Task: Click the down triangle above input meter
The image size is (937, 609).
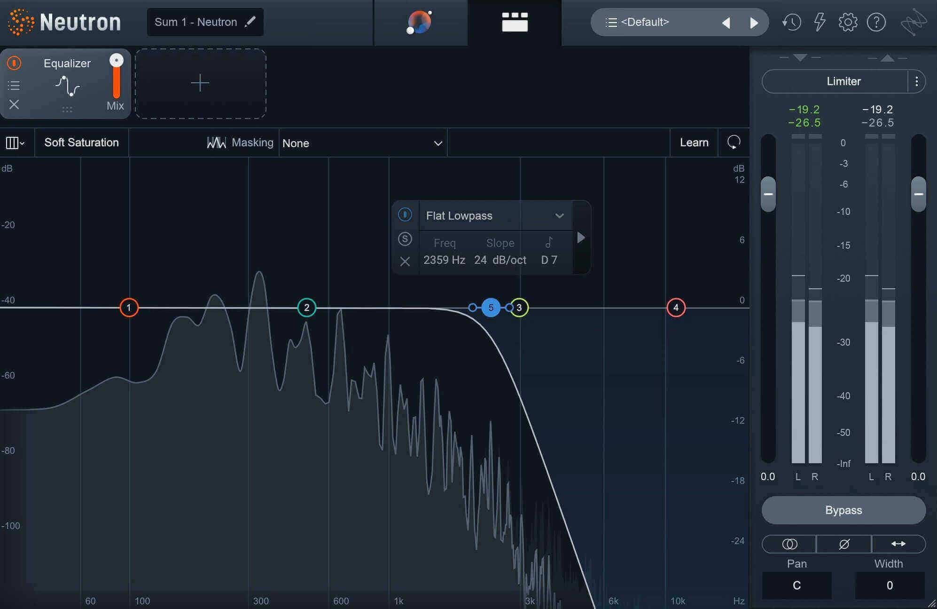Action: [x=800, y=57]
